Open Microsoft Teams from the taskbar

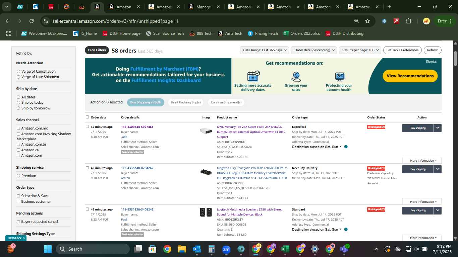[x=344, y=249]
